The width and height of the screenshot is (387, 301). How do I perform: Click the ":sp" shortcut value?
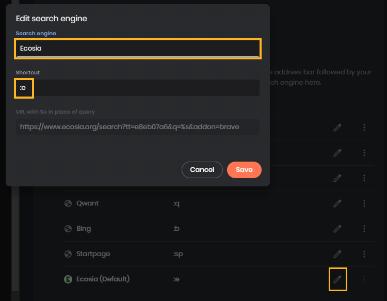click(x=178, y=254)
